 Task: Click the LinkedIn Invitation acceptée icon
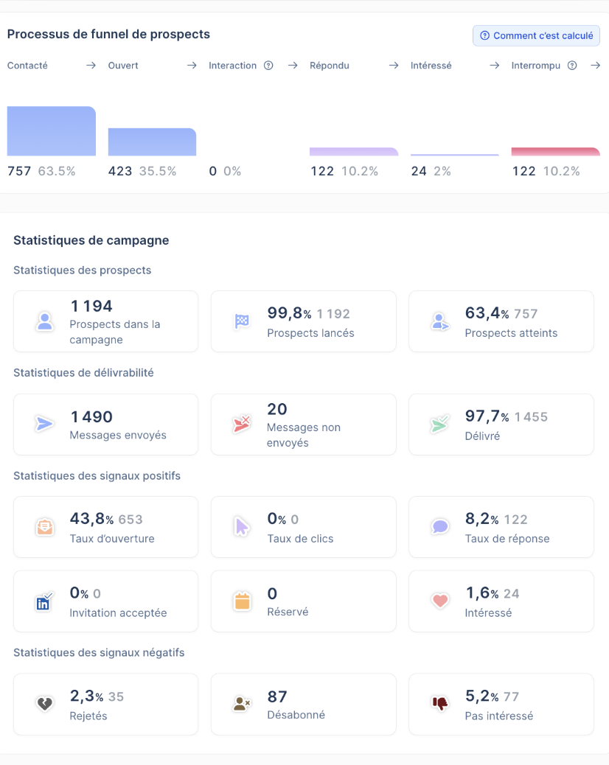(44, 601)
